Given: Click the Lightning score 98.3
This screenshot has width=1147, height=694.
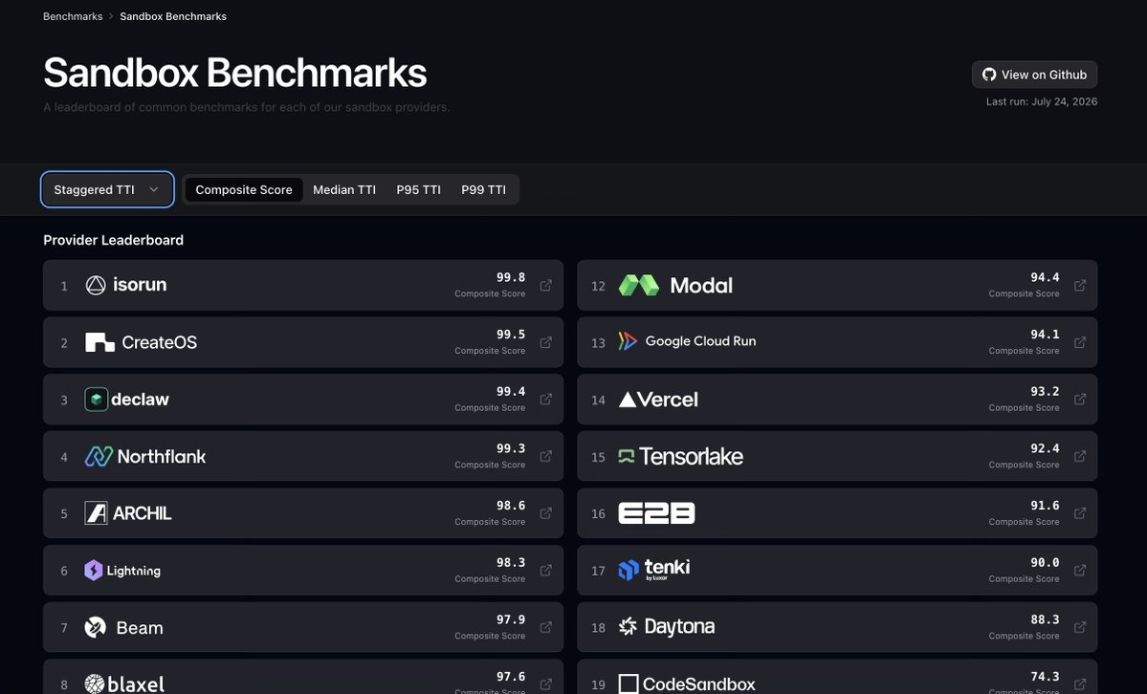Looking at the screenshot, I should pyautogui.click(x=511, y=562).
